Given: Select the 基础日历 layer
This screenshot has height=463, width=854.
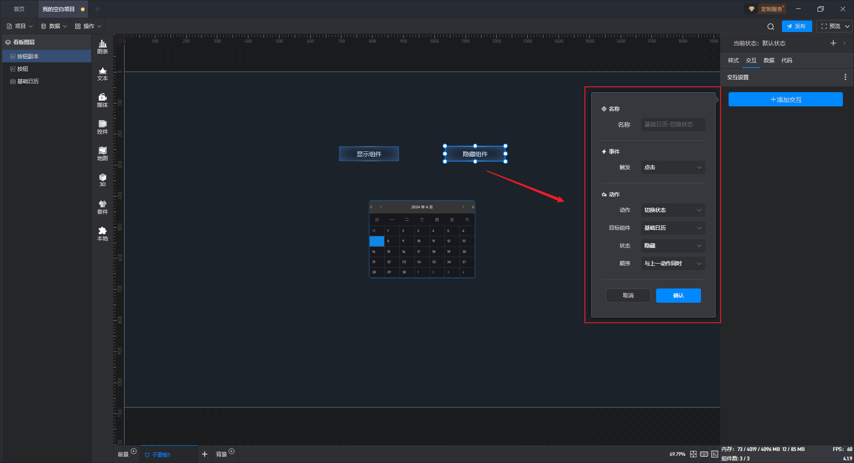Looking at the screenshot, I should pos(47,81).
